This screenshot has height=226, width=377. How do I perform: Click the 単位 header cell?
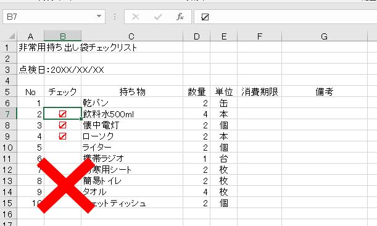click(x=223, y=92)
